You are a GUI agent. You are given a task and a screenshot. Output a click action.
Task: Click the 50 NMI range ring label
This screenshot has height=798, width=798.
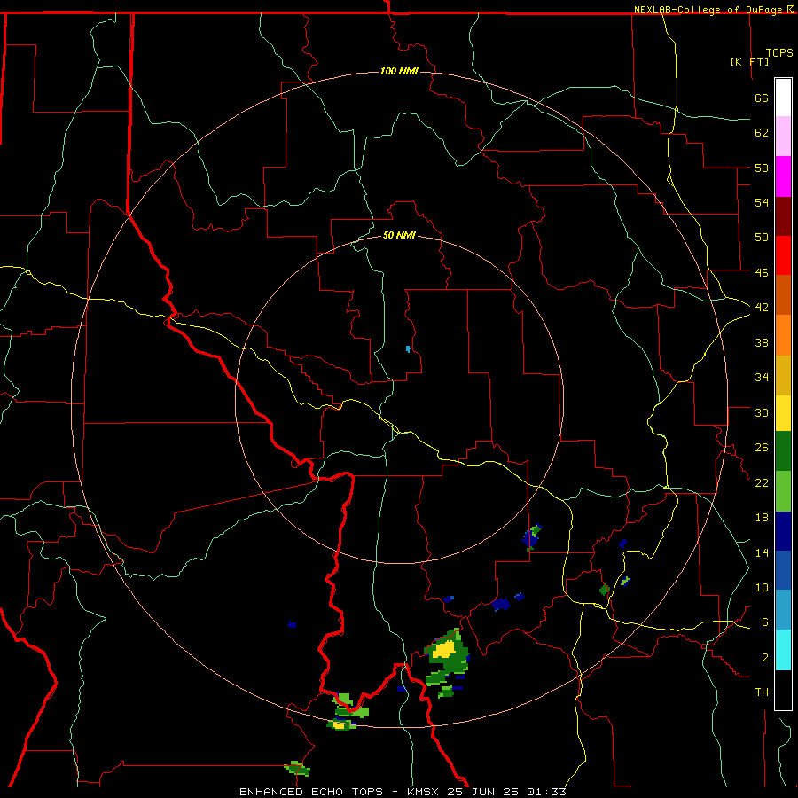tap(399, 235)
